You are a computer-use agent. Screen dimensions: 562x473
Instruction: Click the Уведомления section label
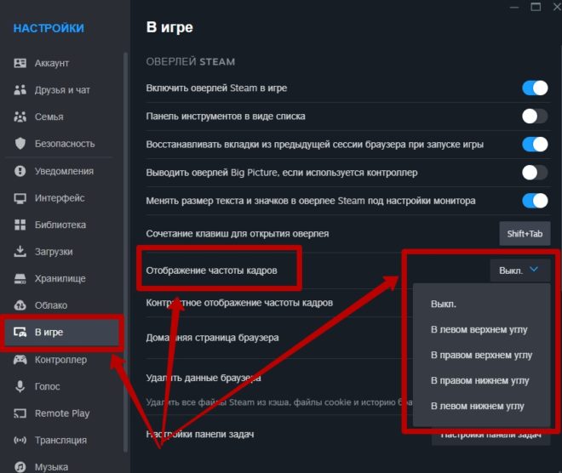coord(64,171)
